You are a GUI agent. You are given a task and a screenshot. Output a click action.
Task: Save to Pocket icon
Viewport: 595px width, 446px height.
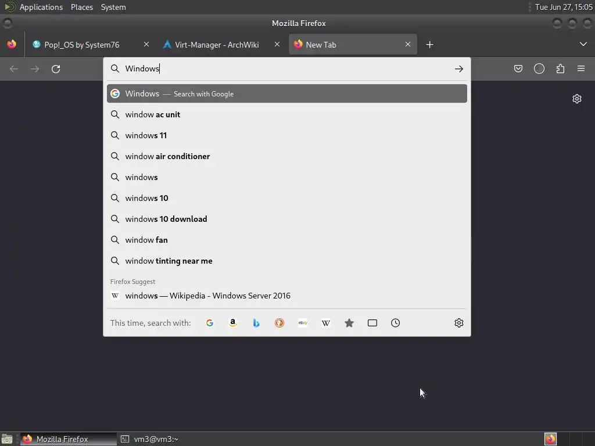[518, 69]
